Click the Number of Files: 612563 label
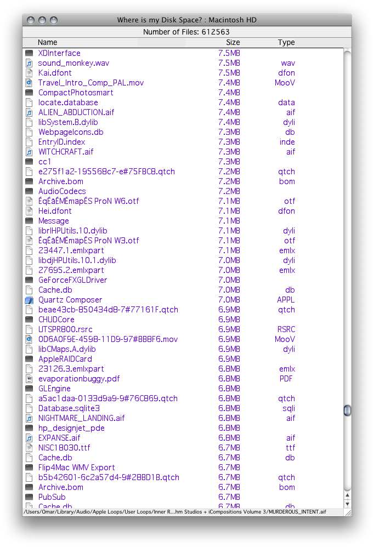 coord(186,32)
